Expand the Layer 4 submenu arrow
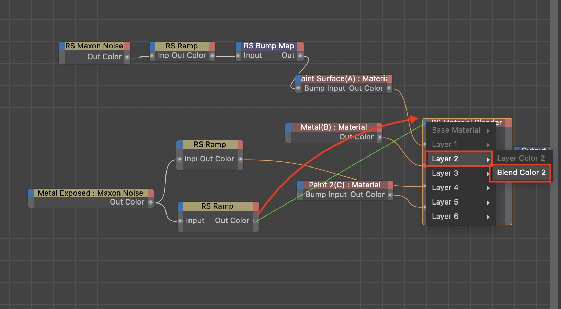This screenshot has width=561, height=309. (x=488, y=188)
